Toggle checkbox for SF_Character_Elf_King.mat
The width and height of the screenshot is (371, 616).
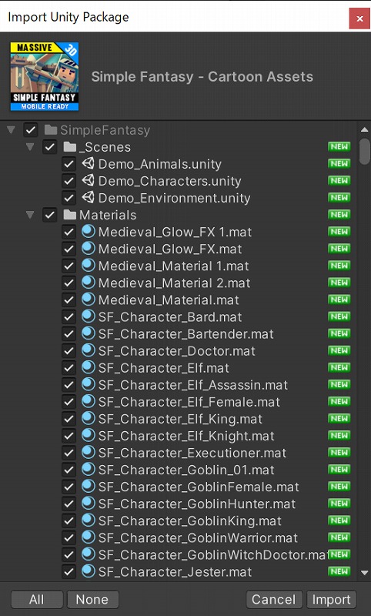coord(69,419)
